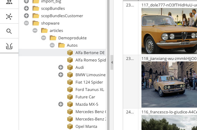Image resolution: width=197 pixels, height=130 pixels.
Task: Open the beige Alfa street photo thumbnail
Action: point(169,85)
